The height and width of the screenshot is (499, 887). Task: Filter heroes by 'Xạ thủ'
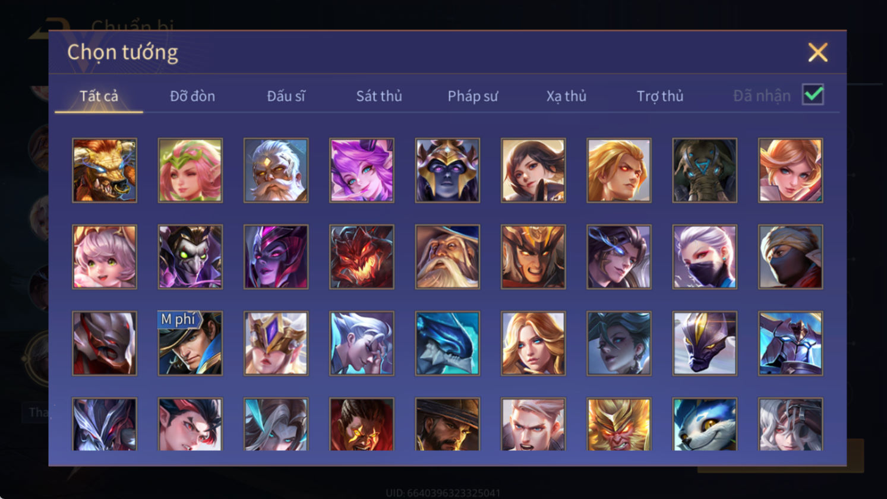coord(566,96)
